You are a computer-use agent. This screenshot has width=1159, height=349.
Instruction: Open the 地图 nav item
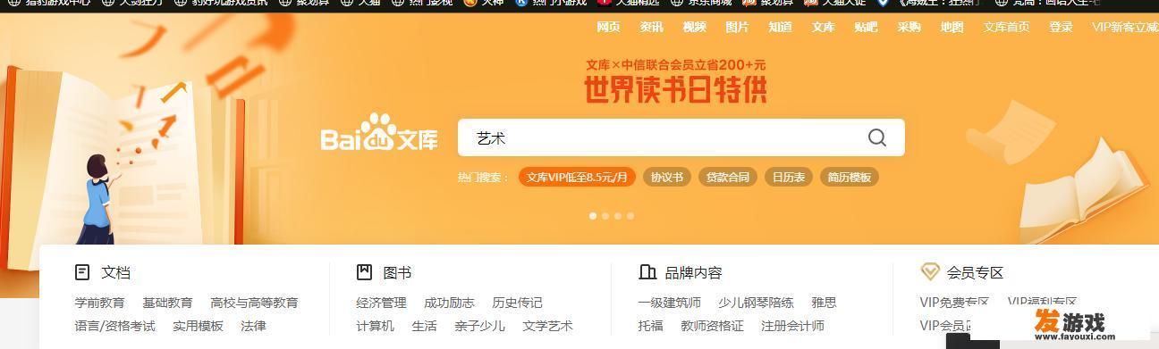pos(952,27)
